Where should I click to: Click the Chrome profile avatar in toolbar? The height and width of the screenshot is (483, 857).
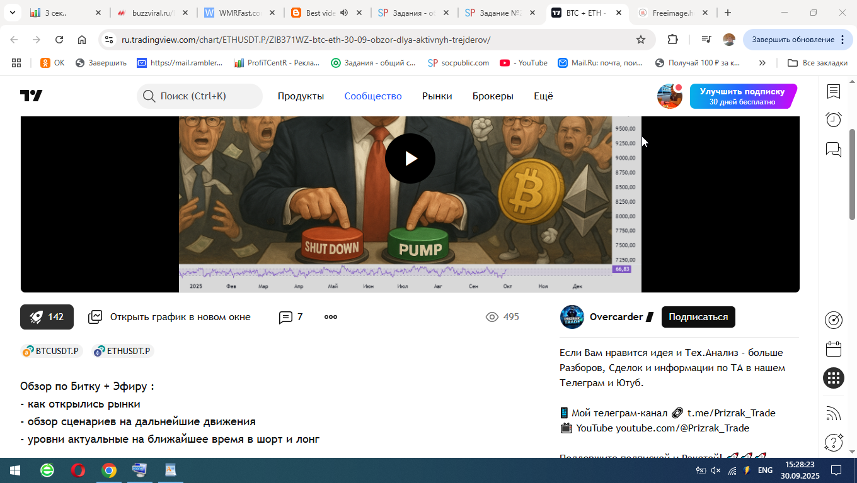click(729, 40)
